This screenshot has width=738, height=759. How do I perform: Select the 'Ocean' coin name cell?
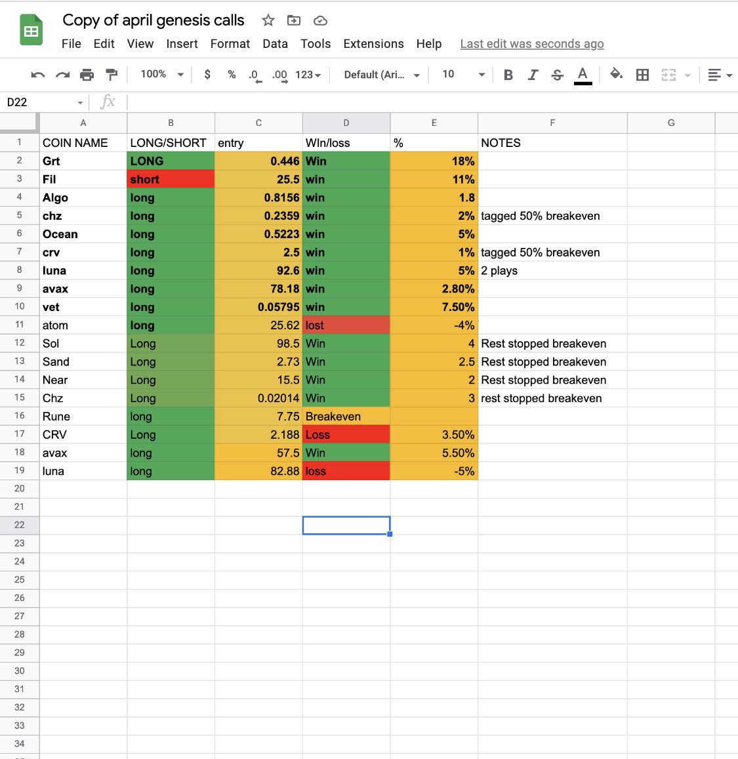(x=83, y=234)
